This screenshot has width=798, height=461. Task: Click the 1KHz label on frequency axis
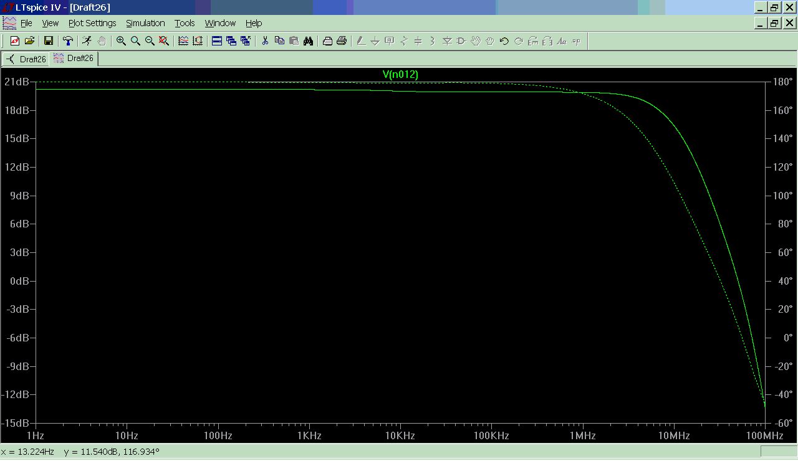pyautogui.click(x=309, y=435)
